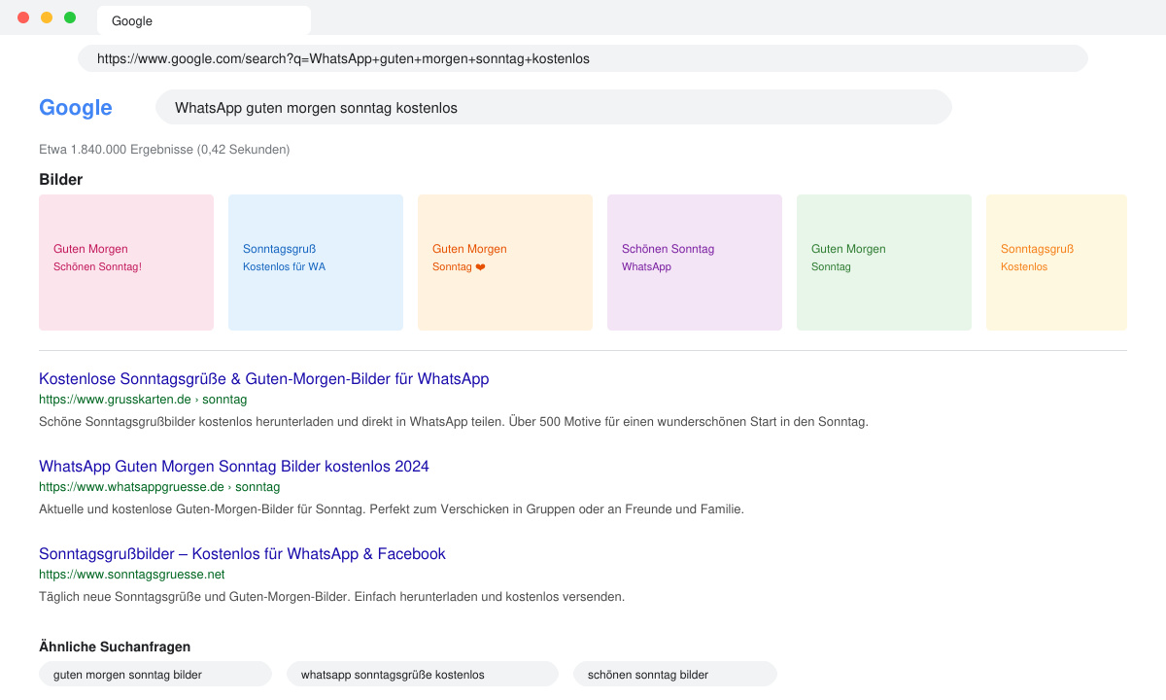Click the yellow minimize window dot
The image size is (1166, 700).
click(x=47, y=17)
